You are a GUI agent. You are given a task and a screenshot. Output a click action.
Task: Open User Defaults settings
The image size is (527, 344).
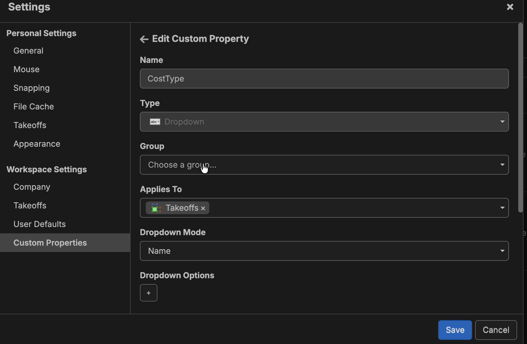[39, 224]
